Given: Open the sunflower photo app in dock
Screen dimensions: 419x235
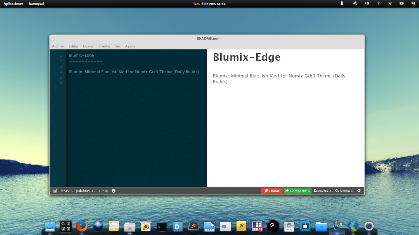Looking at the screenshot, I should [145, 227].
